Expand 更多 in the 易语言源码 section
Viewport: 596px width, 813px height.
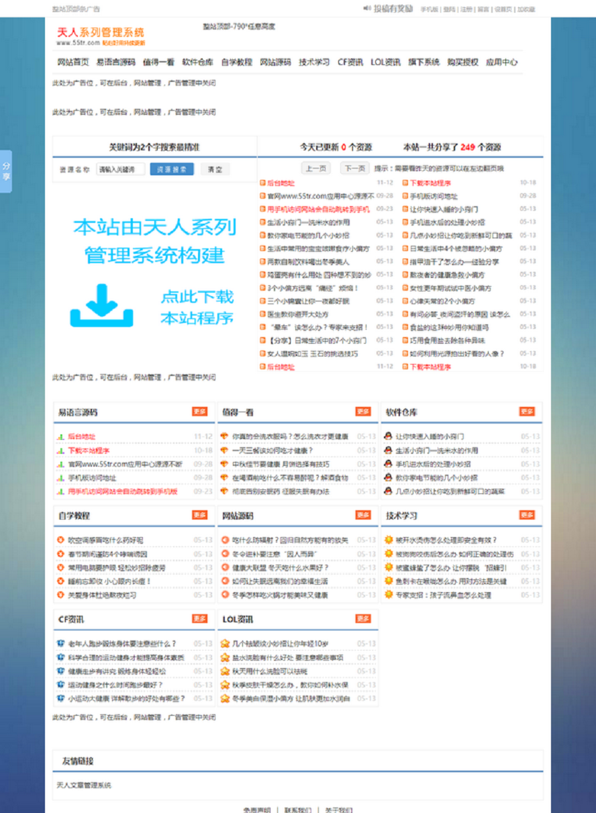199,412
